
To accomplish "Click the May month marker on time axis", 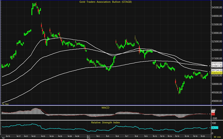I will (89, 137).
